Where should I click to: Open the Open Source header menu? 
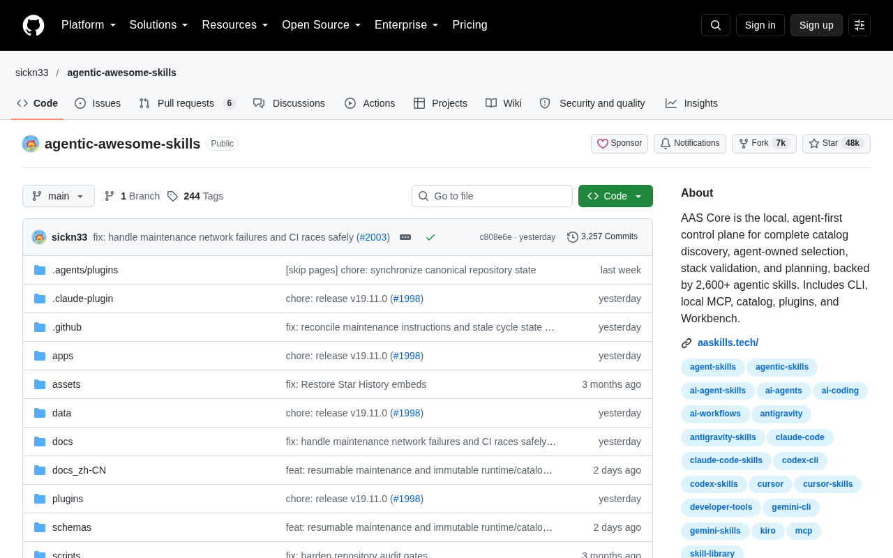(x=322, y=25)
